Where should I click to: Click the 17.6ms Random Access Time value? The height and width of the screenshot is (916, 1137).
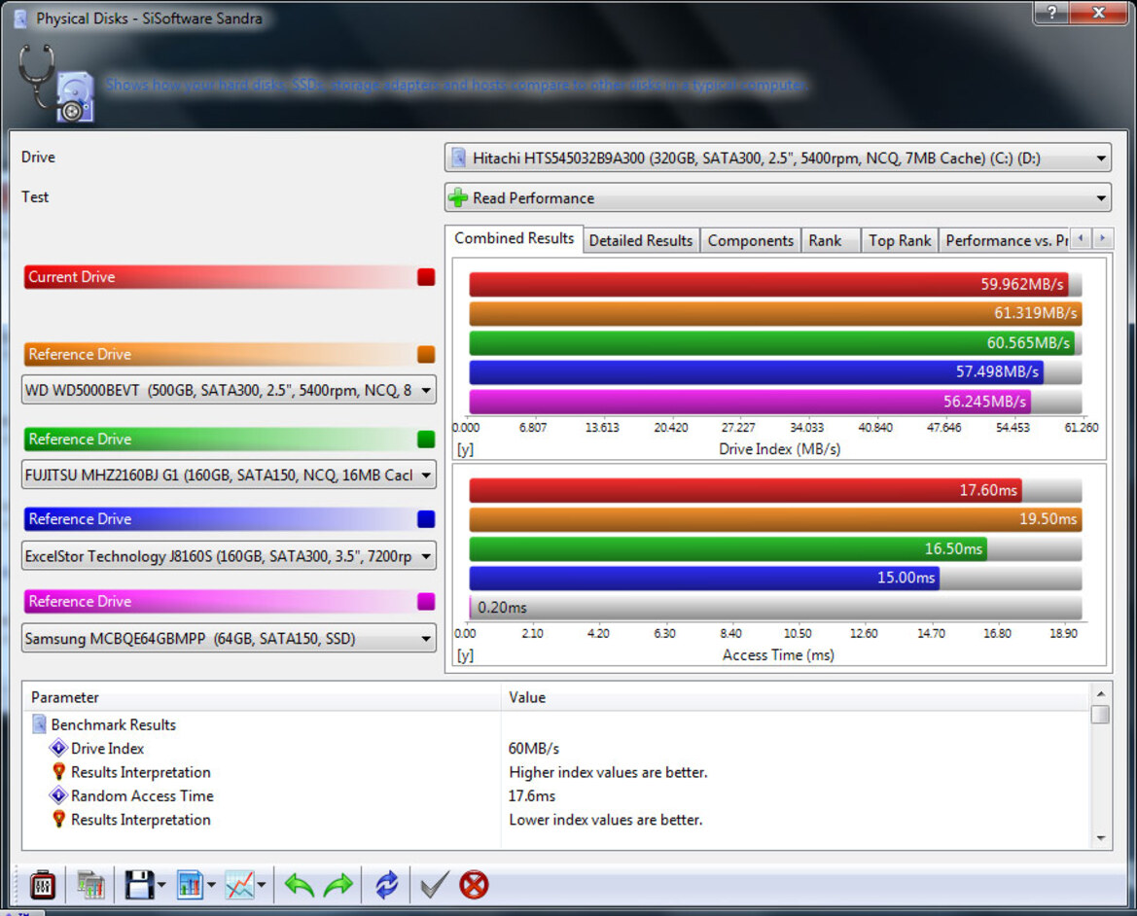coord(531,795)
